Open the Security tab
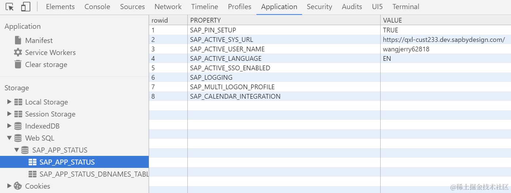This screenshot has height=193, width=511. pos(319,7)
